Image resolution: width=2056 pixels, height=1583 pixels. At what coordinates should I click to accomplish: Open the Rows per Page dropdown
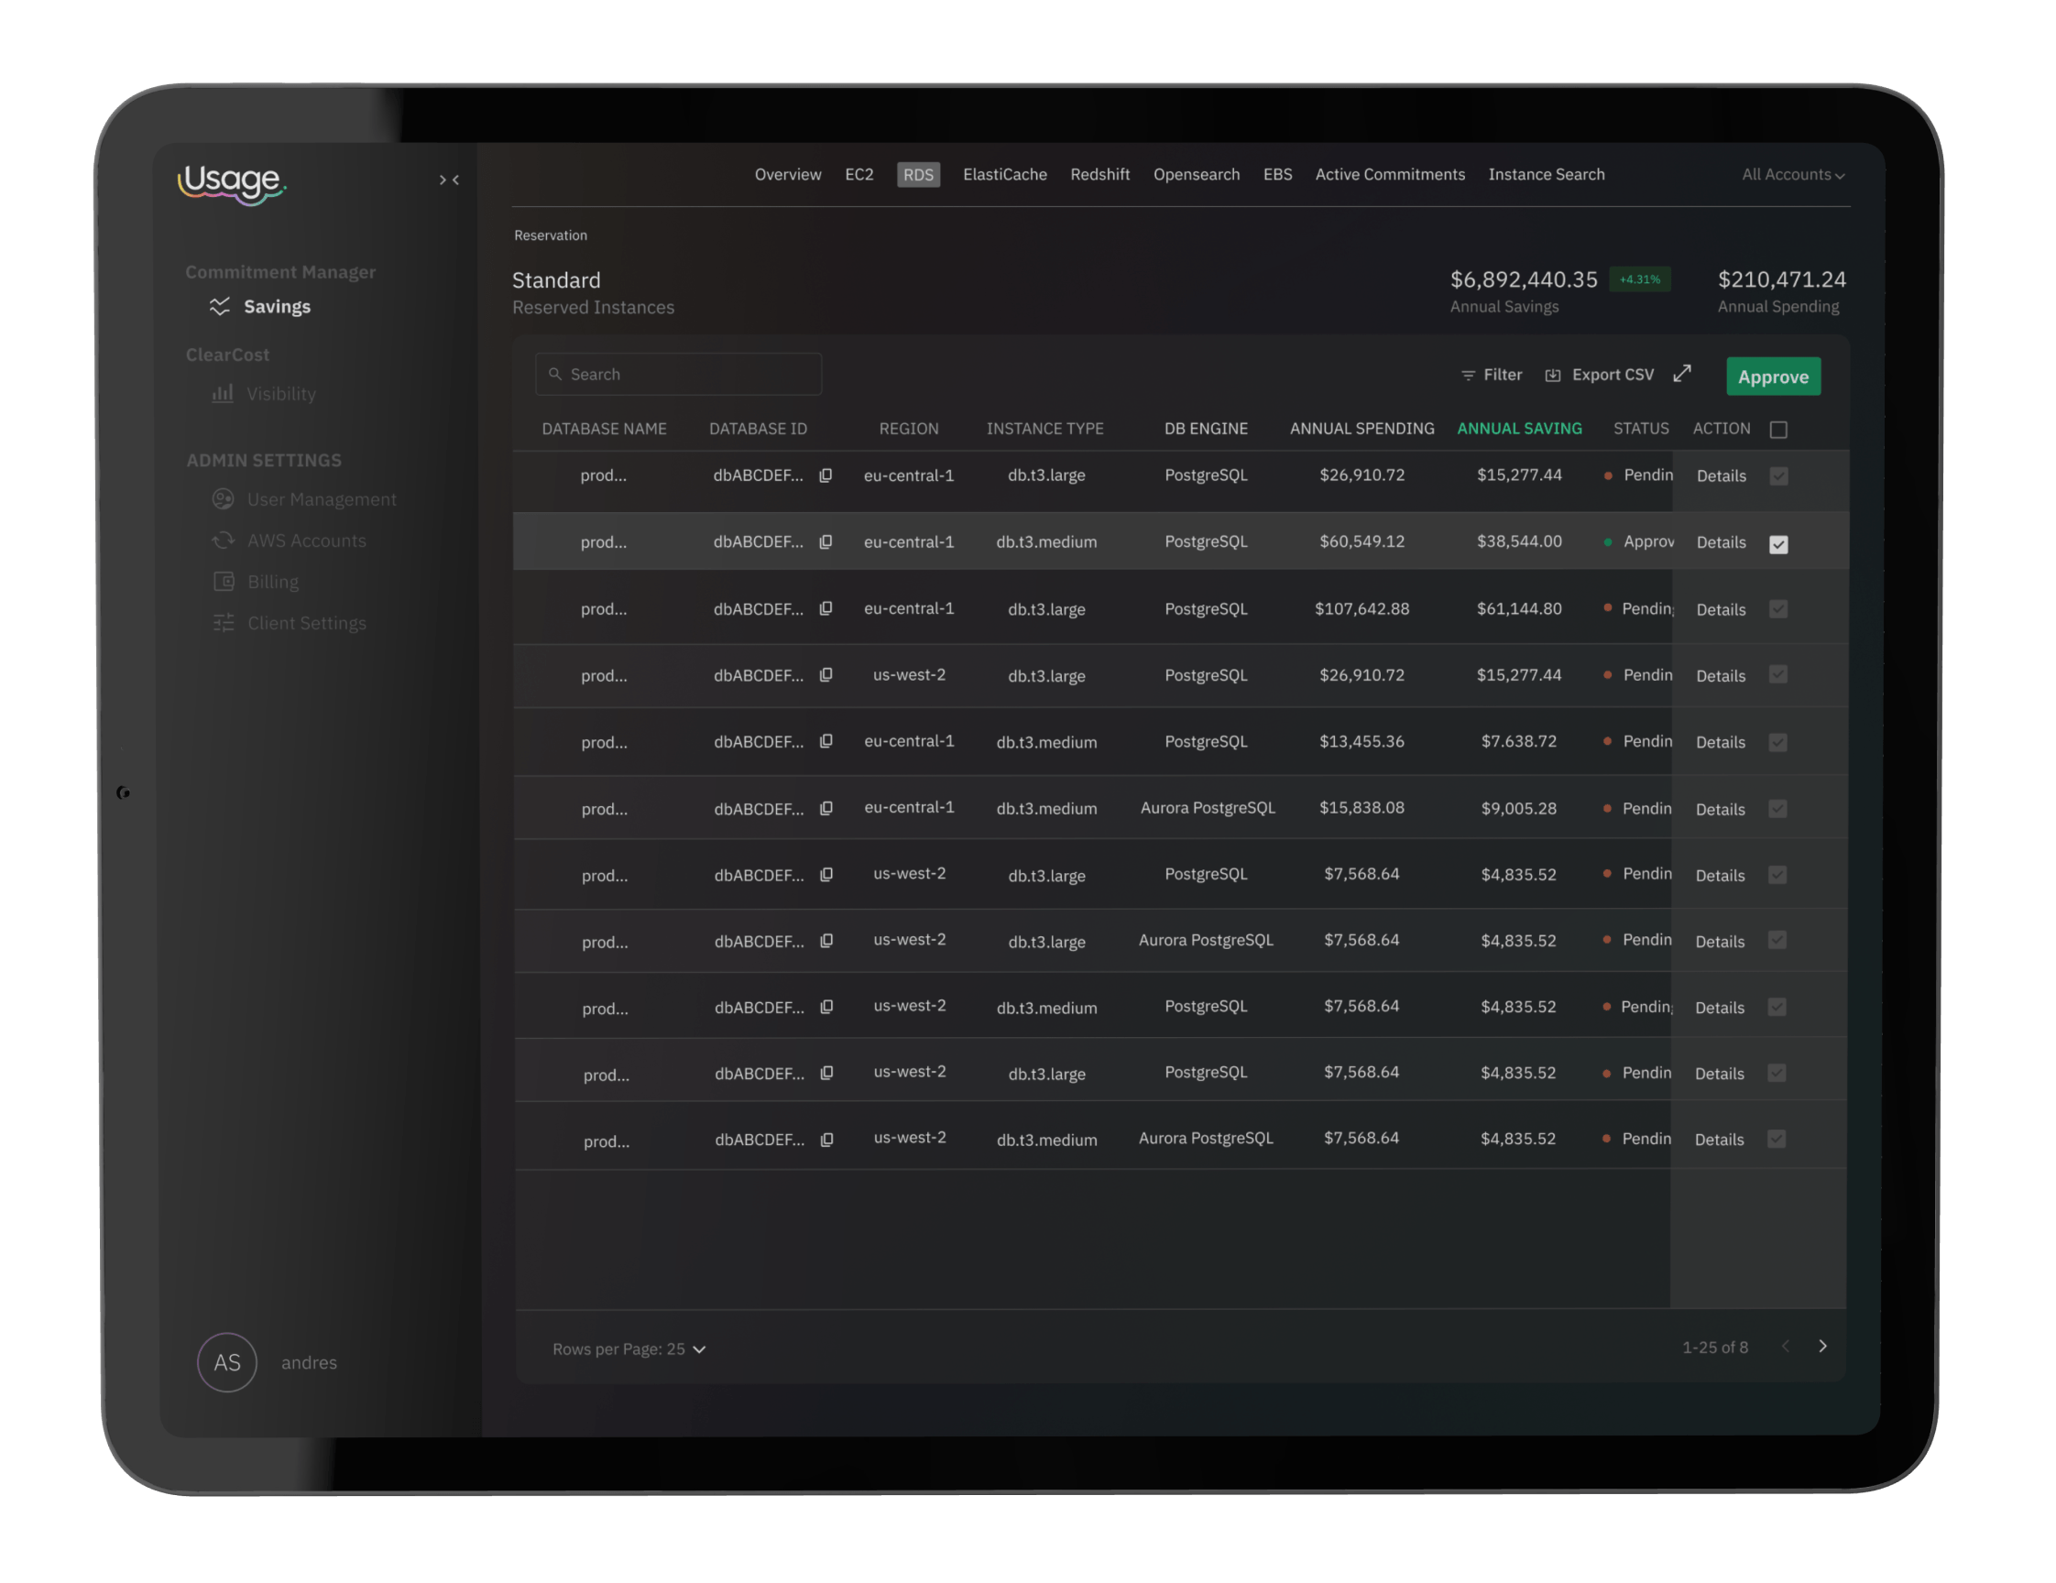[x=629, y=1348]
